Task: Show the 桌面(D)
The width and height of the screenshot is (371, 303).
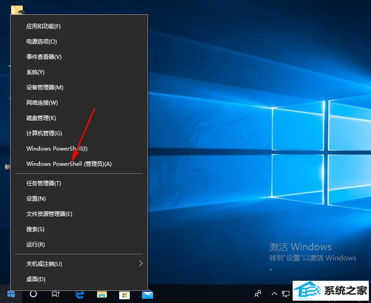Action: [79, 279]
